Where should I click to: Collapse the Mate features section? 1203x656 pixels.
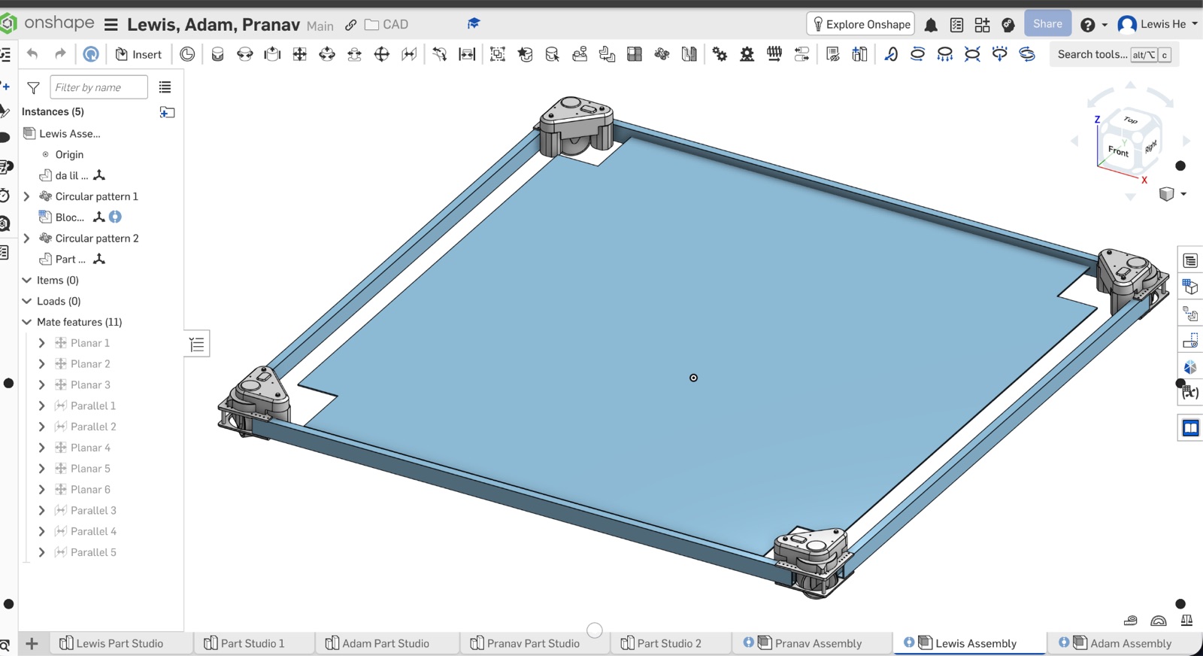27,322
